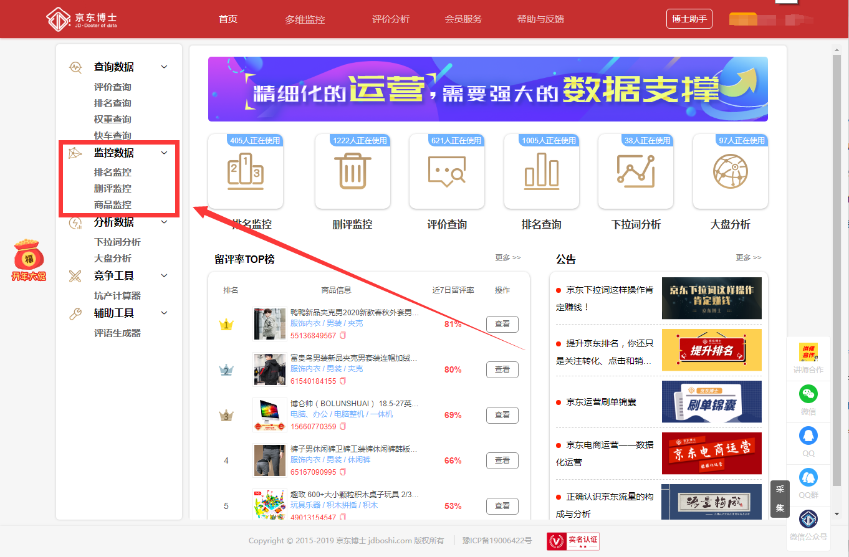This screenshot has height=557, width=849.
Task: Open the 京东电商运营 announcement thumbnail
Action: pos(712,454)
